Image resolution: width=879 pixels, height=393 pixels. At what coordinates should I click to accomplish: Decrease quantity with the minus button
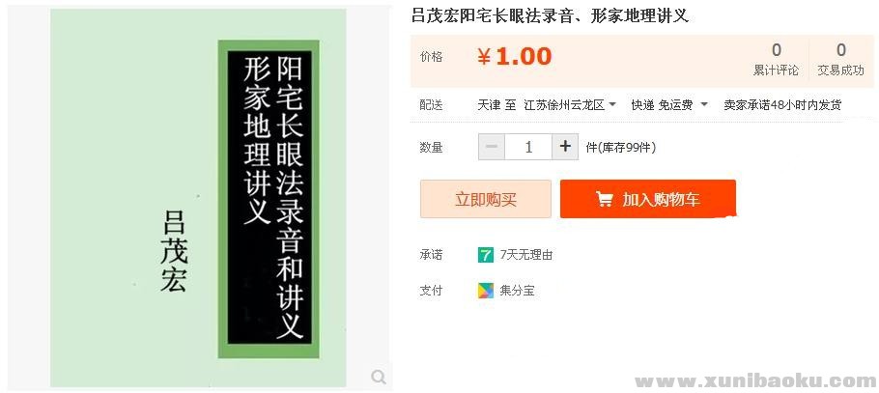[492, 147]
